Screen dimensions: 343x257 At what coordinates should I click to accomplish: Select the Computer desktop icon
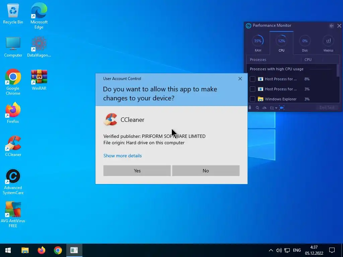pyautogui.click(x=13, y=48)
